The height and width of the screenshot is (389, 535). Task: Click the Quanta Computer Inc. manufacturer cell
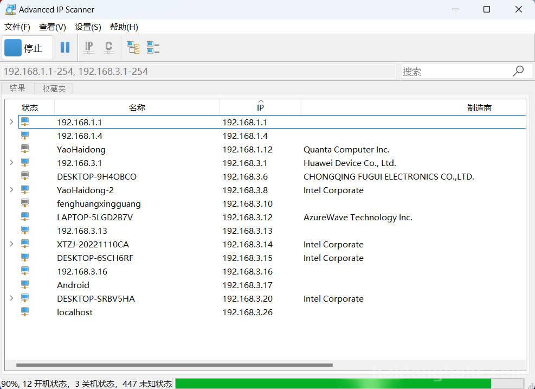pyautogui.click(x=346, y=150)
